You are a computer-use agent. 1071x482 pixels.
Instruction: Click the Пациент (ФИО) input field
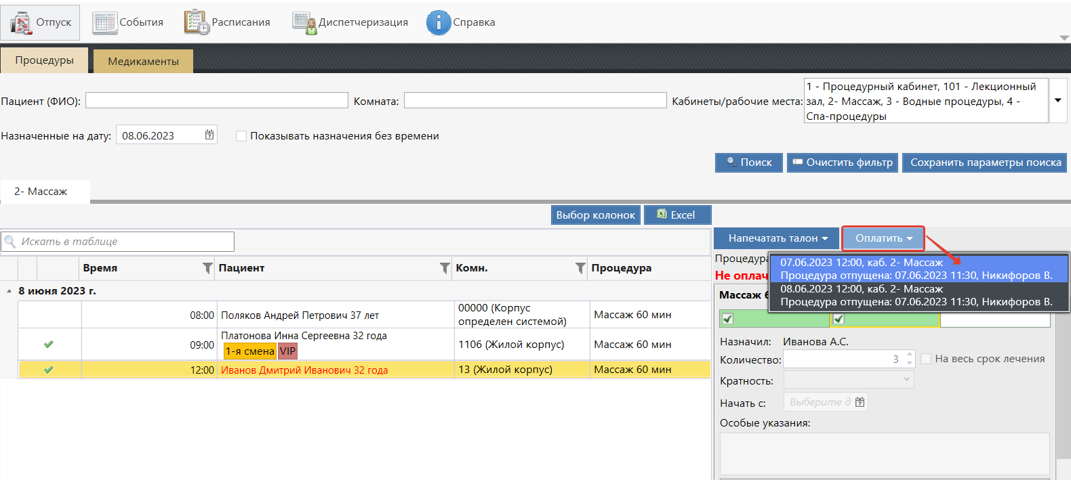click(216, 100)
